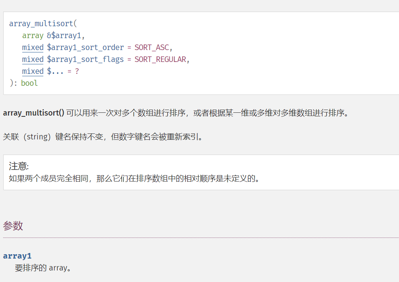
Task: Click the question mark default value
Action: pyautogui.click(x=77, y=71)
